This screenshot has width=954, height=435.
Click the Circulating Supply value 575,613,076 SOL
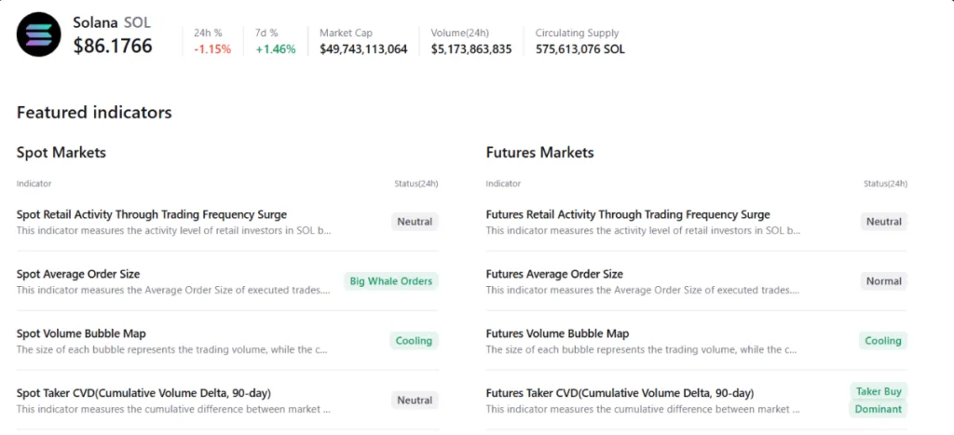(x=580, y=49)
